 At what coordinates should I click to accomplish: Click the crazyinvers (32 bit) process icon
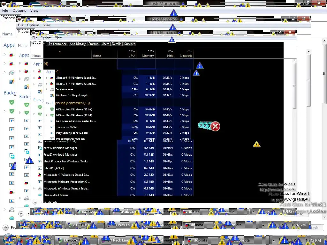[x=52, y=127]
